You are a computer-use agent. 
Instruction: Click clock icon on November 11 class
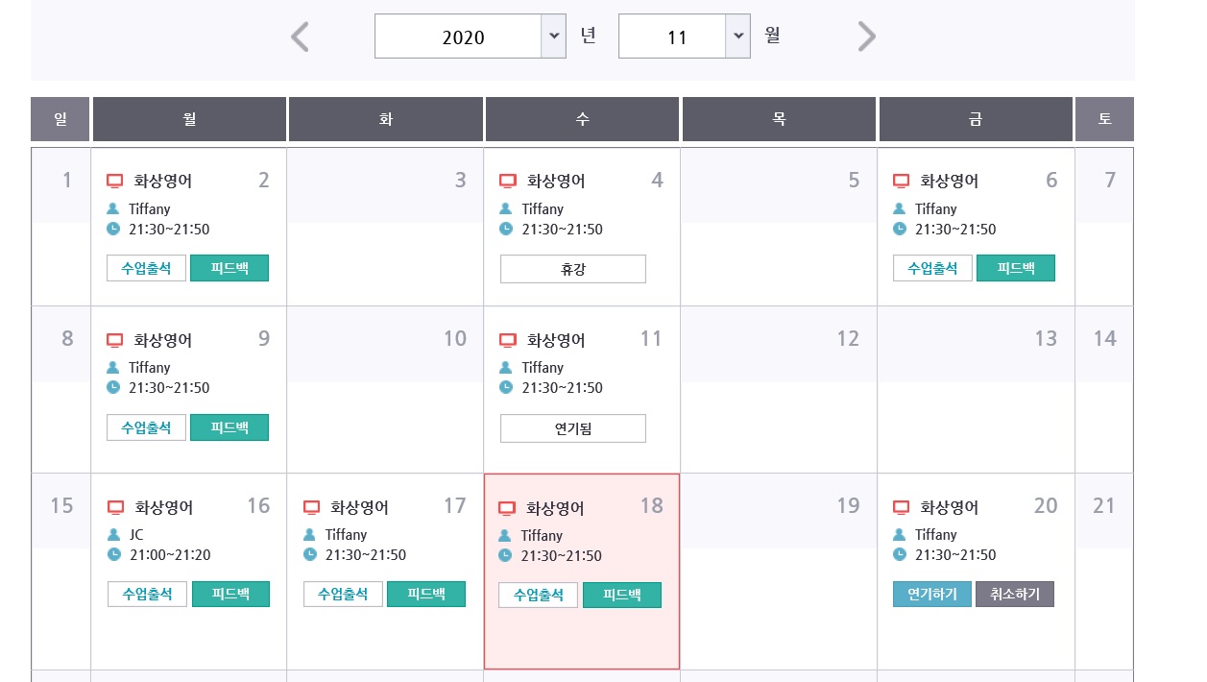(x=506, y=387)
